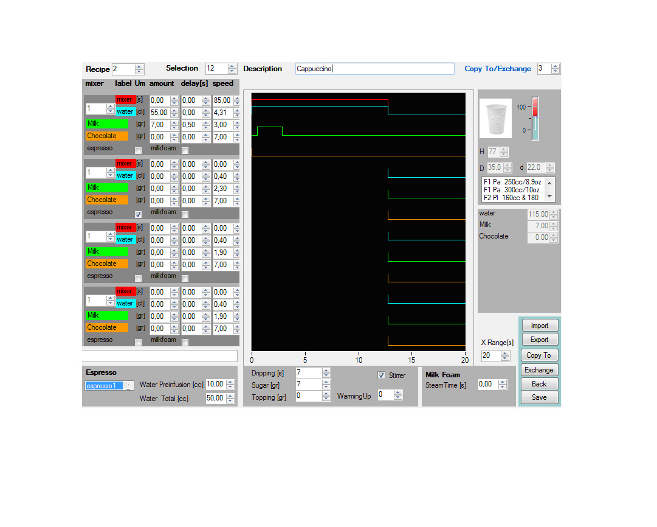Select the cyan water label in first group

125,111
